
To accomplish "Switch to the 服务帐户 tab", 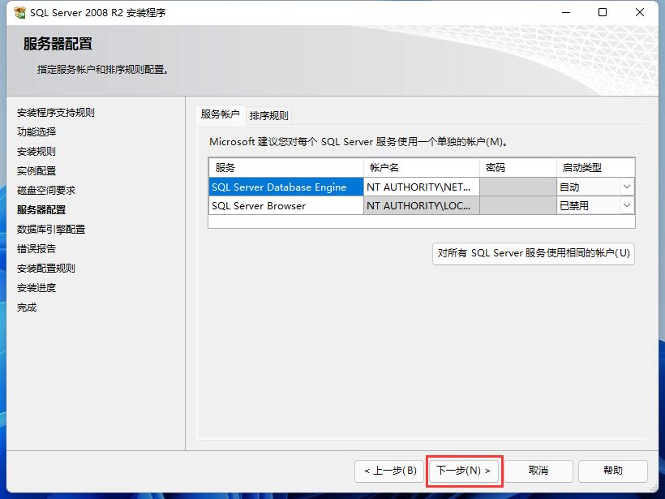I will (221, 114).
